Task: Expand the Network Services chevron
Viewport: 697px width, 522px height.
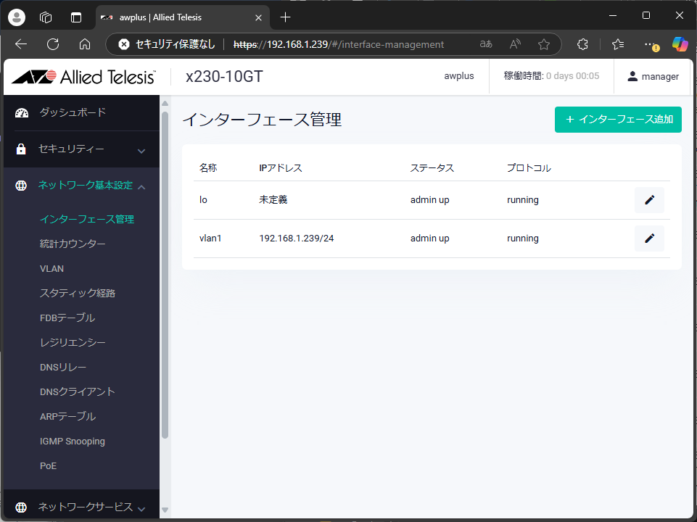Action: click(x=141, y=509)
